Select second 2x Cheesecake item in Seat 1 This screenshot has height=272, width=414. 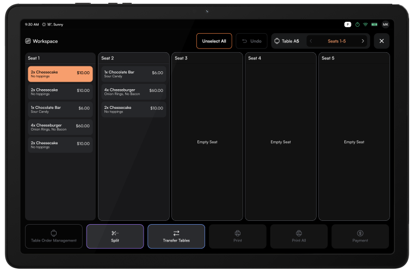point(60,91)
